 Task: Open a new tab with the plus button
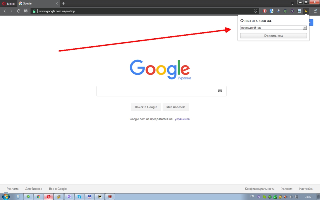coord(63,3)
